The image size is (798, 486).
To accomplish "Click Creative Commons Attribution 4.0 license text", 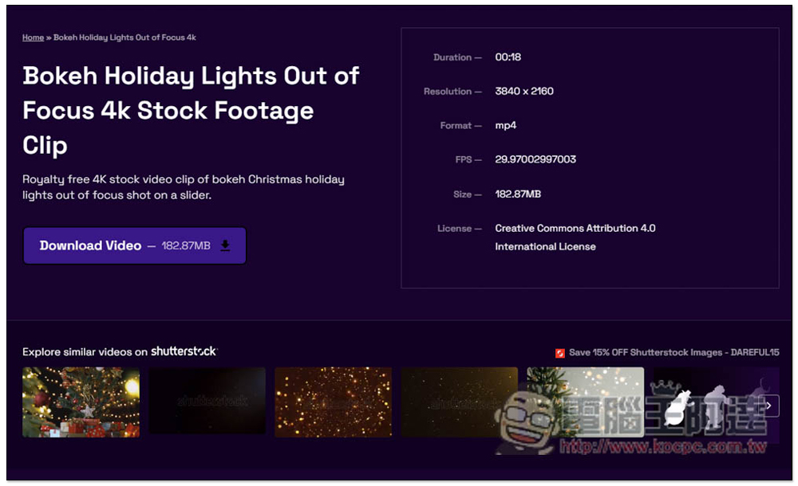I will [575, 229].
